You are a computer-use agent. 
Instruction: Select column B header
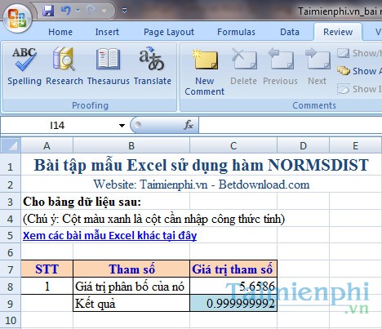coord(131,145)
